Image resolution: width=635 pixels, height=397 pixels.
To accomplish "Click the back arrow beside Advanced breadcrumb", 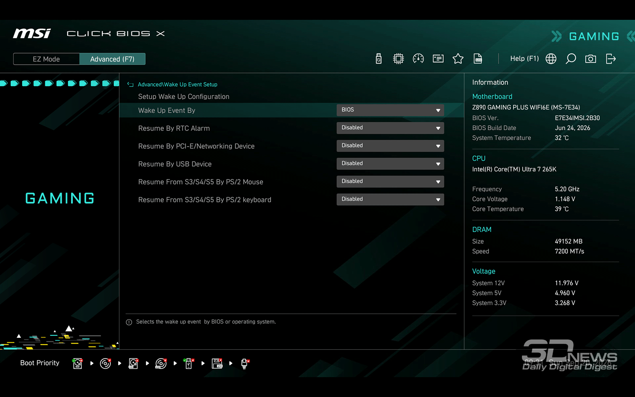I will (x=130, y=84).
